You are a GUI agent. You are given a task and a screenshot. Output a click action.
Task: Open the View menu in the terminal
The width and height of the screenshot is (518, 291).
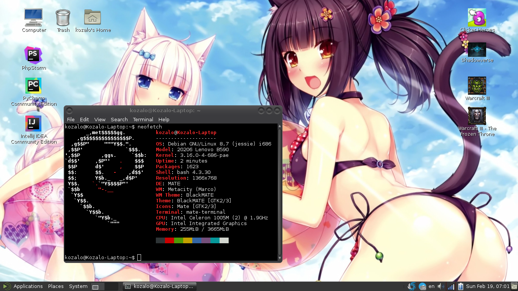(100, 119)
